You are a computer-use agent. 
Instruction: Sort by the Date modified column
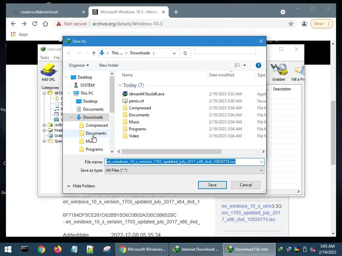click(x=230, y=75)
